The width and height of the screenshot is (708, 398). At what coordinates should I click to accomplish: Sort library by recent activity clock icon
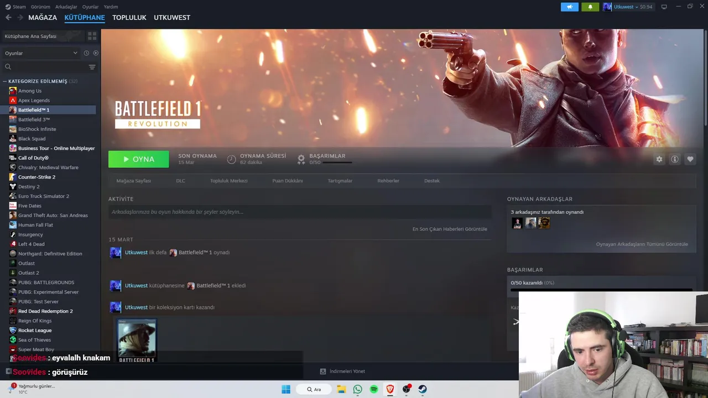pos(86,53)
